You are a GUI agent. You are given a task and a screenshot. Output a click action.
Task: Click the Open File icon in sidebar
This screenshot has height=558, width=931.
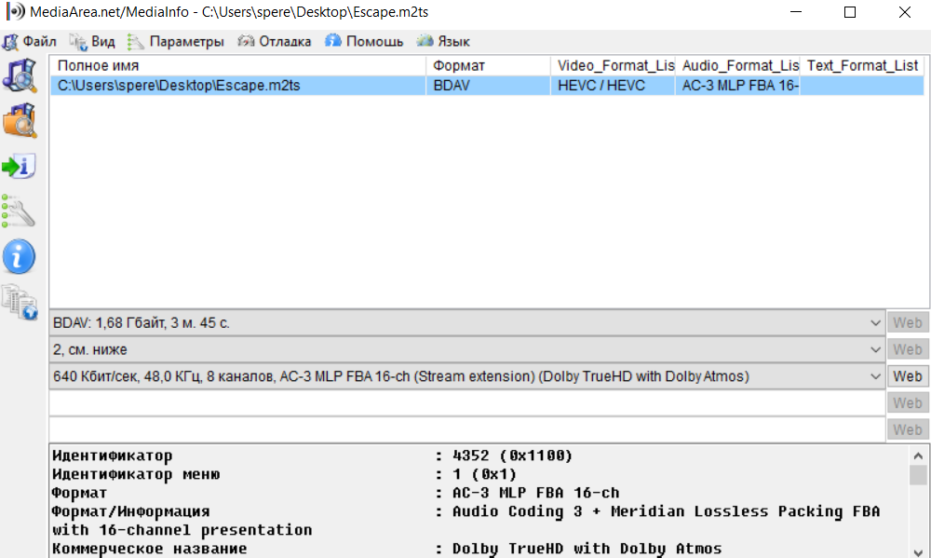coord(19,75)
